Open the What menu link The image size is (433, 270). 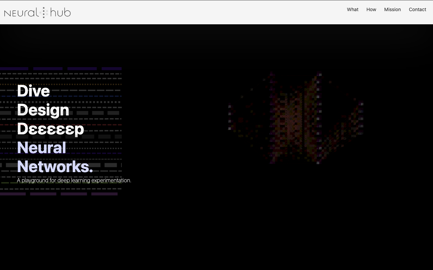pyautogui.click(x=352, y=9)
